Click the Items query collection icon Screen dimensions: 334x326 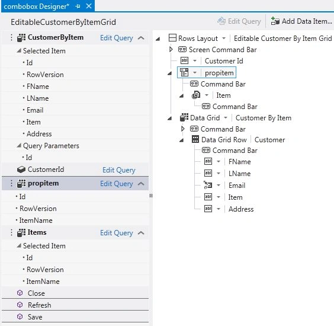[x=21, y=232]
